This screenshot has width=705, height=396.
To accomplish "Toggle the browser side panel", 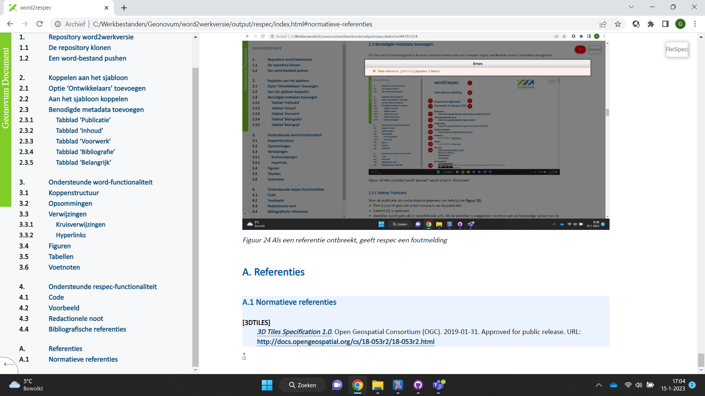I will click(x=665, y=24).
